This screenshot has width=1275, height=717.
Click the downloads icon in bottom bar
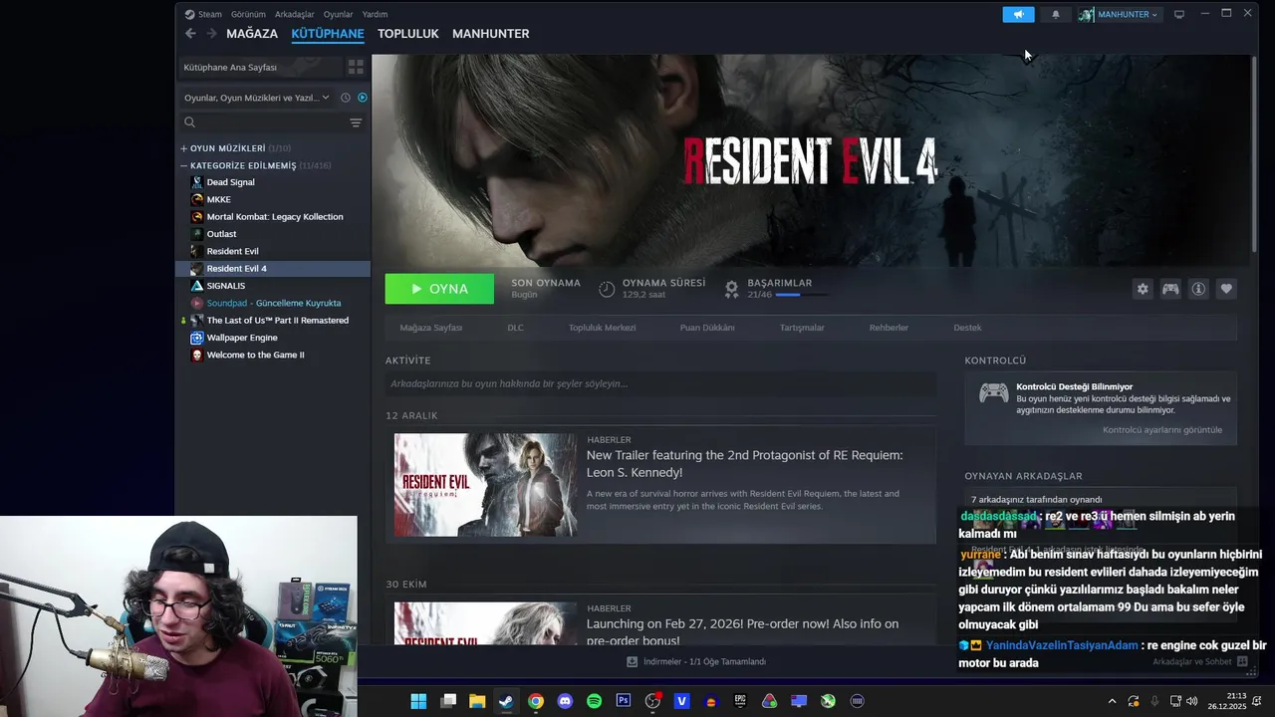click(632, 661)
